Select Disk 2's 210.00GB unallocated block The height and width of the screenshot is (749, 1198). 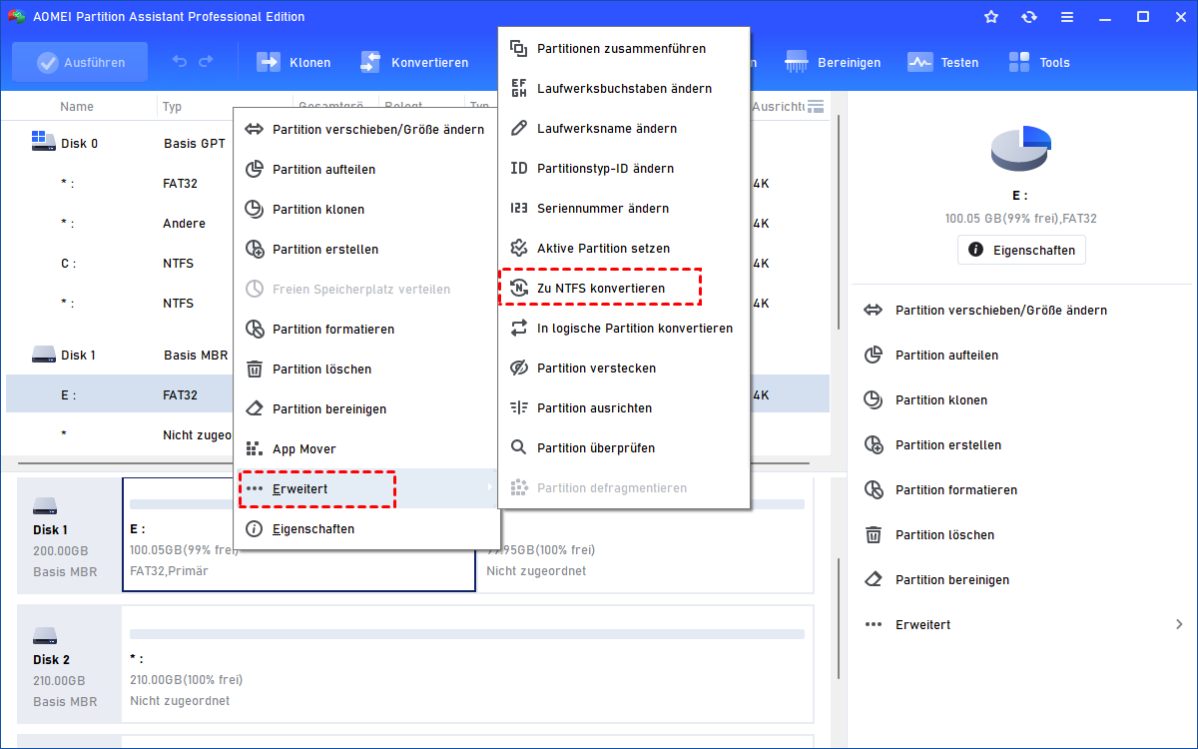[x=467, y=662]
